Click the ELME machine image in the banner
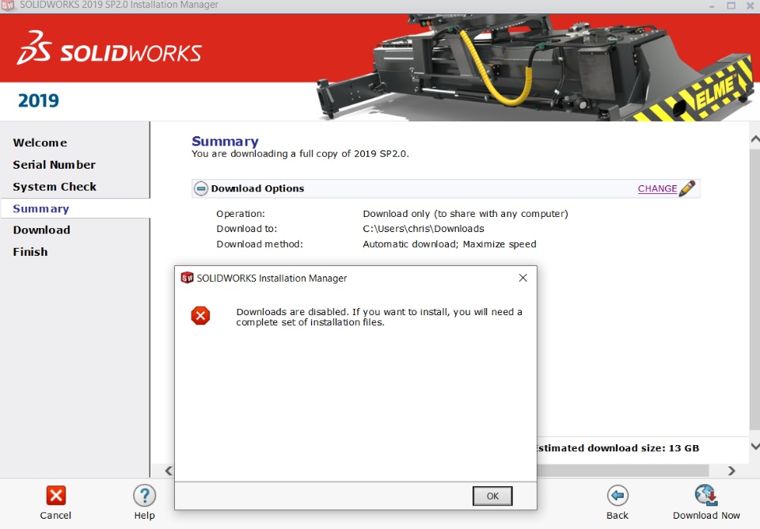The image size is (760, 529). tap(536, 67)
